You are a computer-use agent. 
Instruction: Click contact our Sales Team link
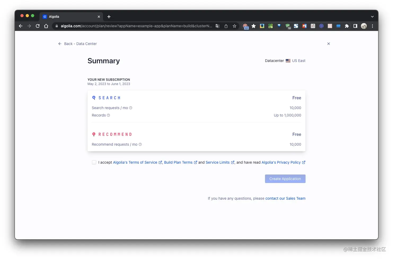[x=285, y=198]
